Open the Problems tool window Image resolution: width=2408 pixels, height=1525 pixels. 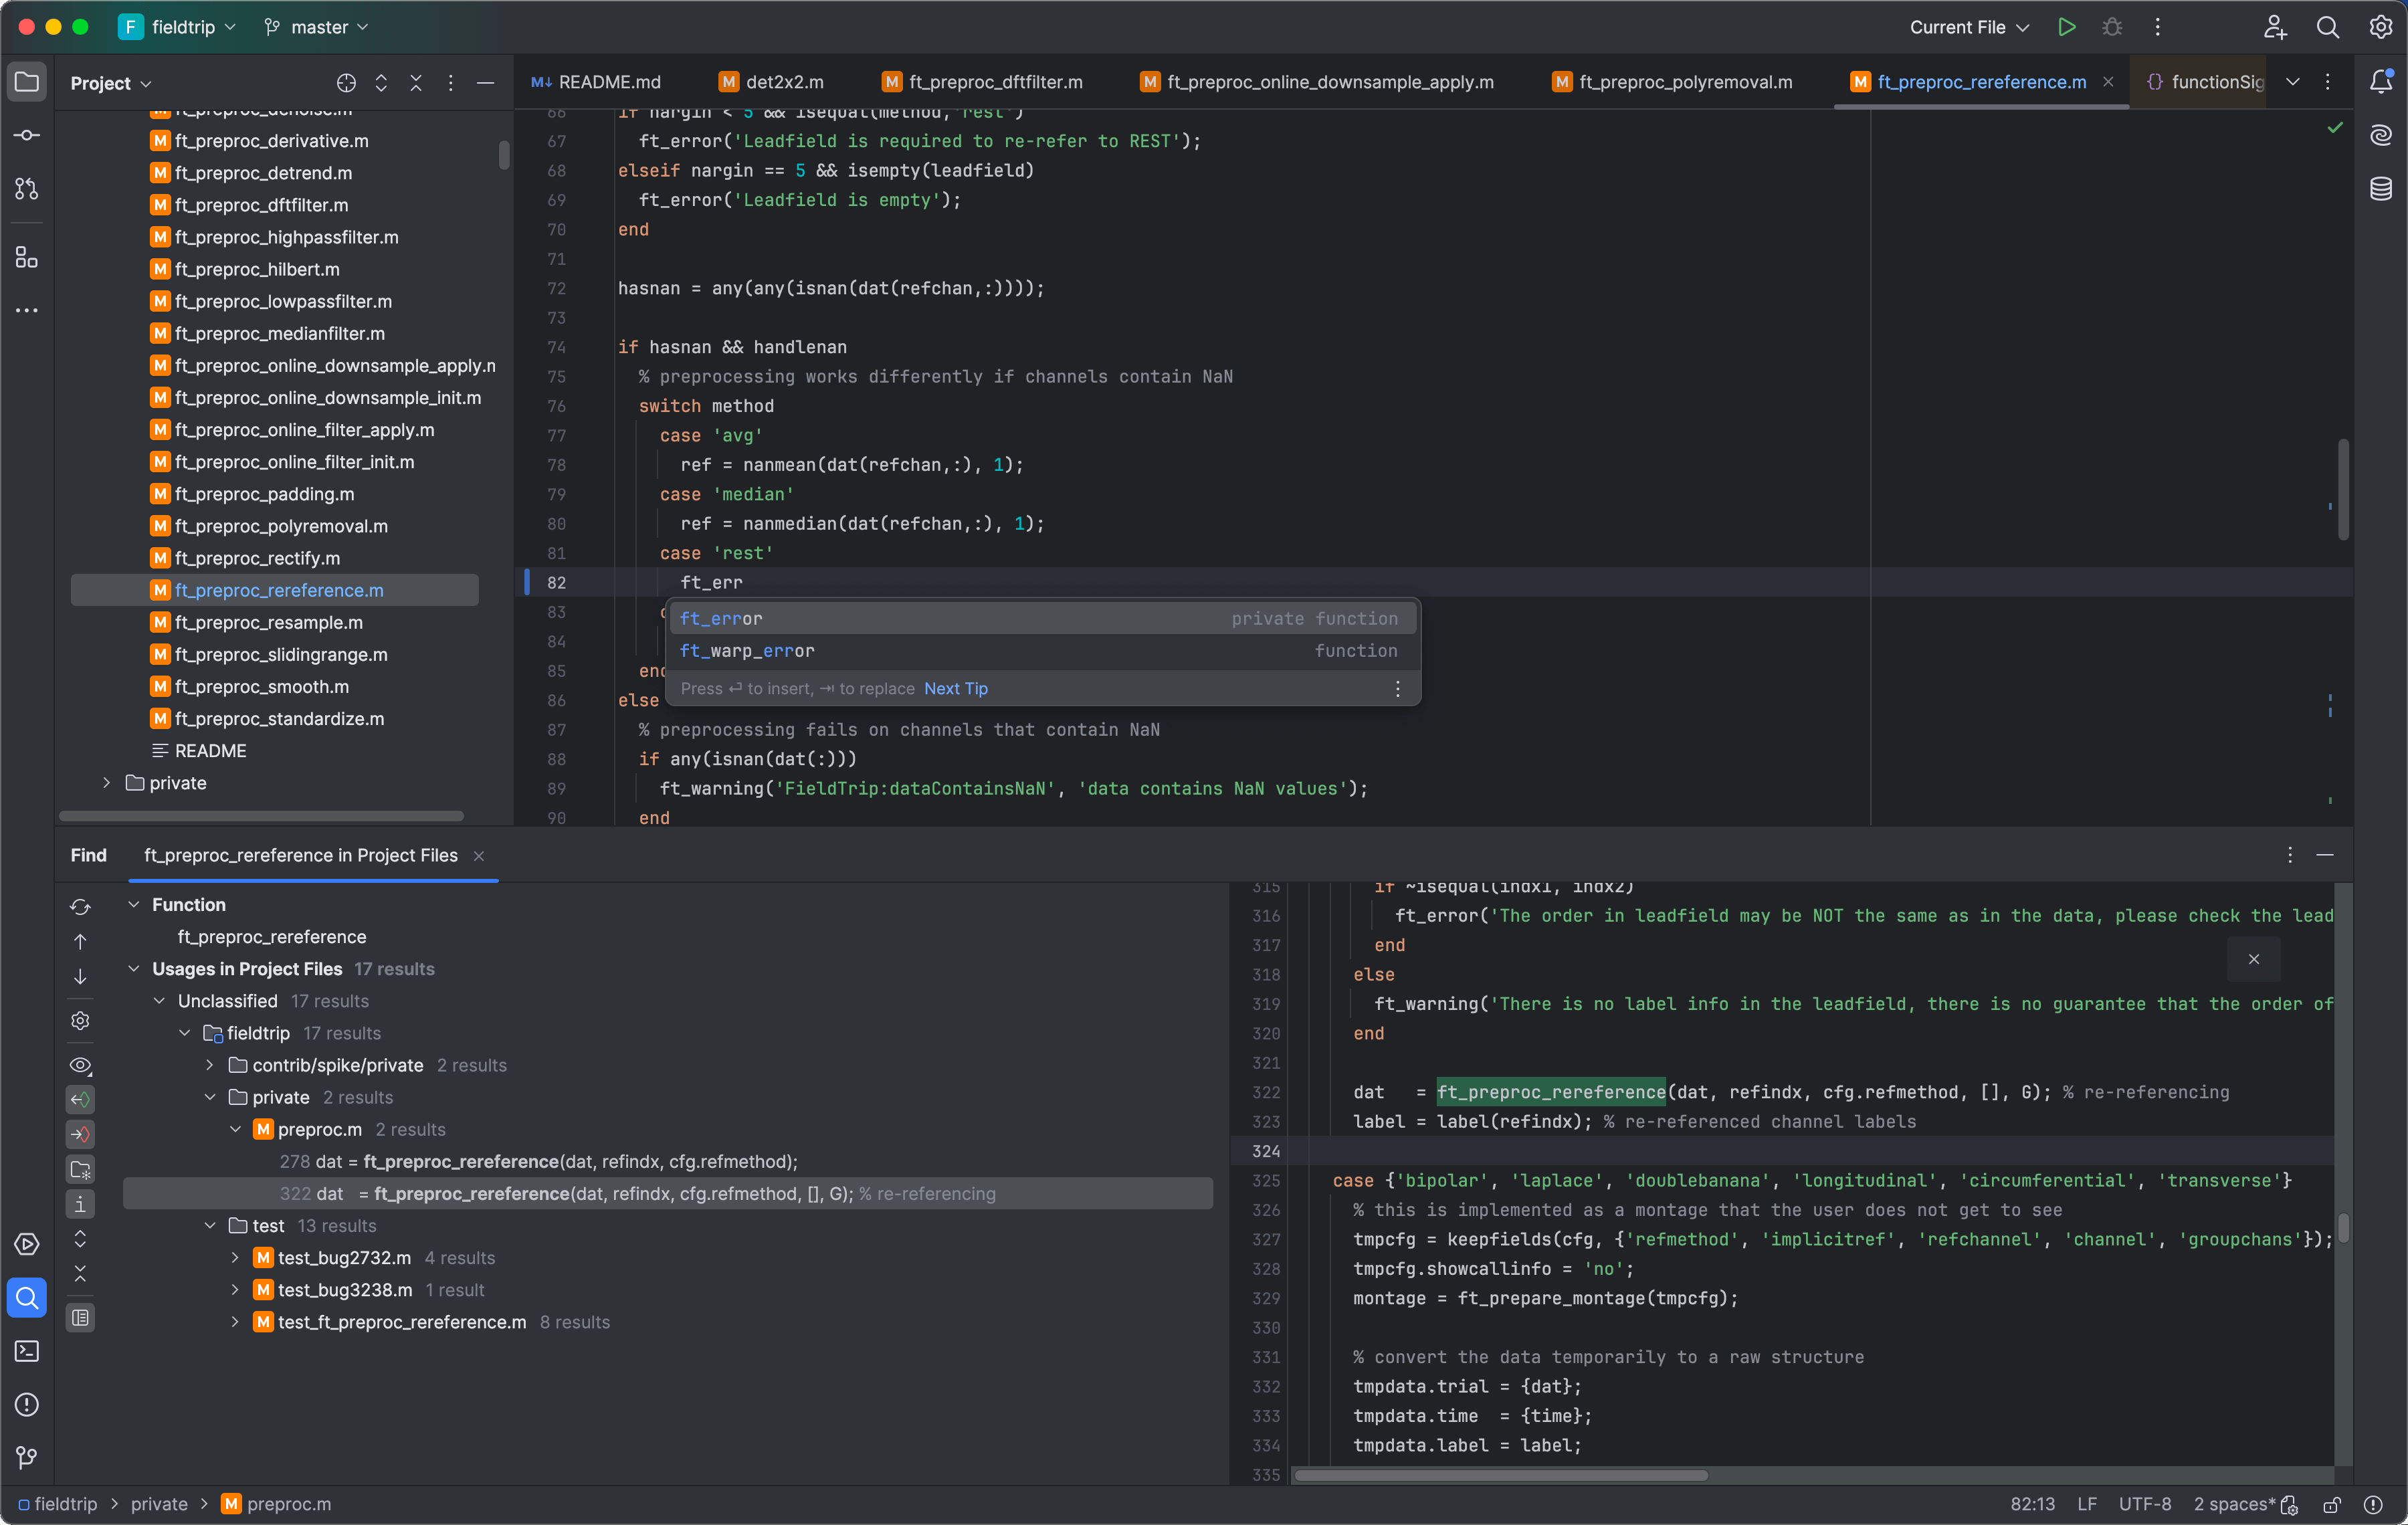click(26, 1405)
